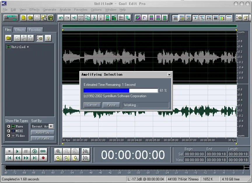Click the Zoom In Horizontally magnifier icon

[x=58, y=151]
